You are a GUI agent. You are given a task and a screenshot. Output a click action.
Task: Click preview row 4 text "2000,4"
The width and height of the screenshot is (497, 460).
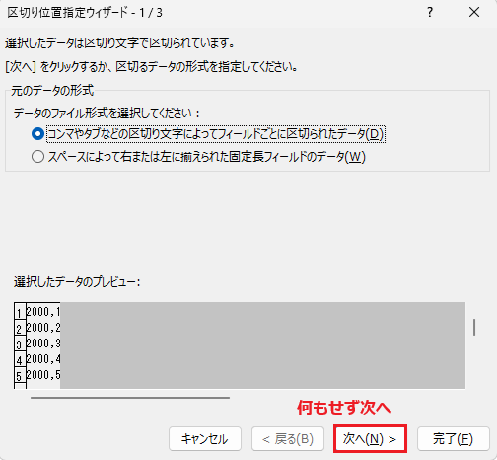(43, 358)
